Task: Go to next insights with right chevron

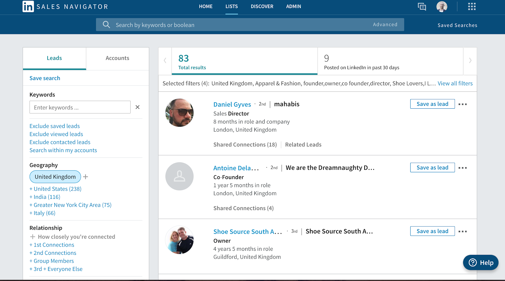Action: pyautogui.click(x=470, y=60)
